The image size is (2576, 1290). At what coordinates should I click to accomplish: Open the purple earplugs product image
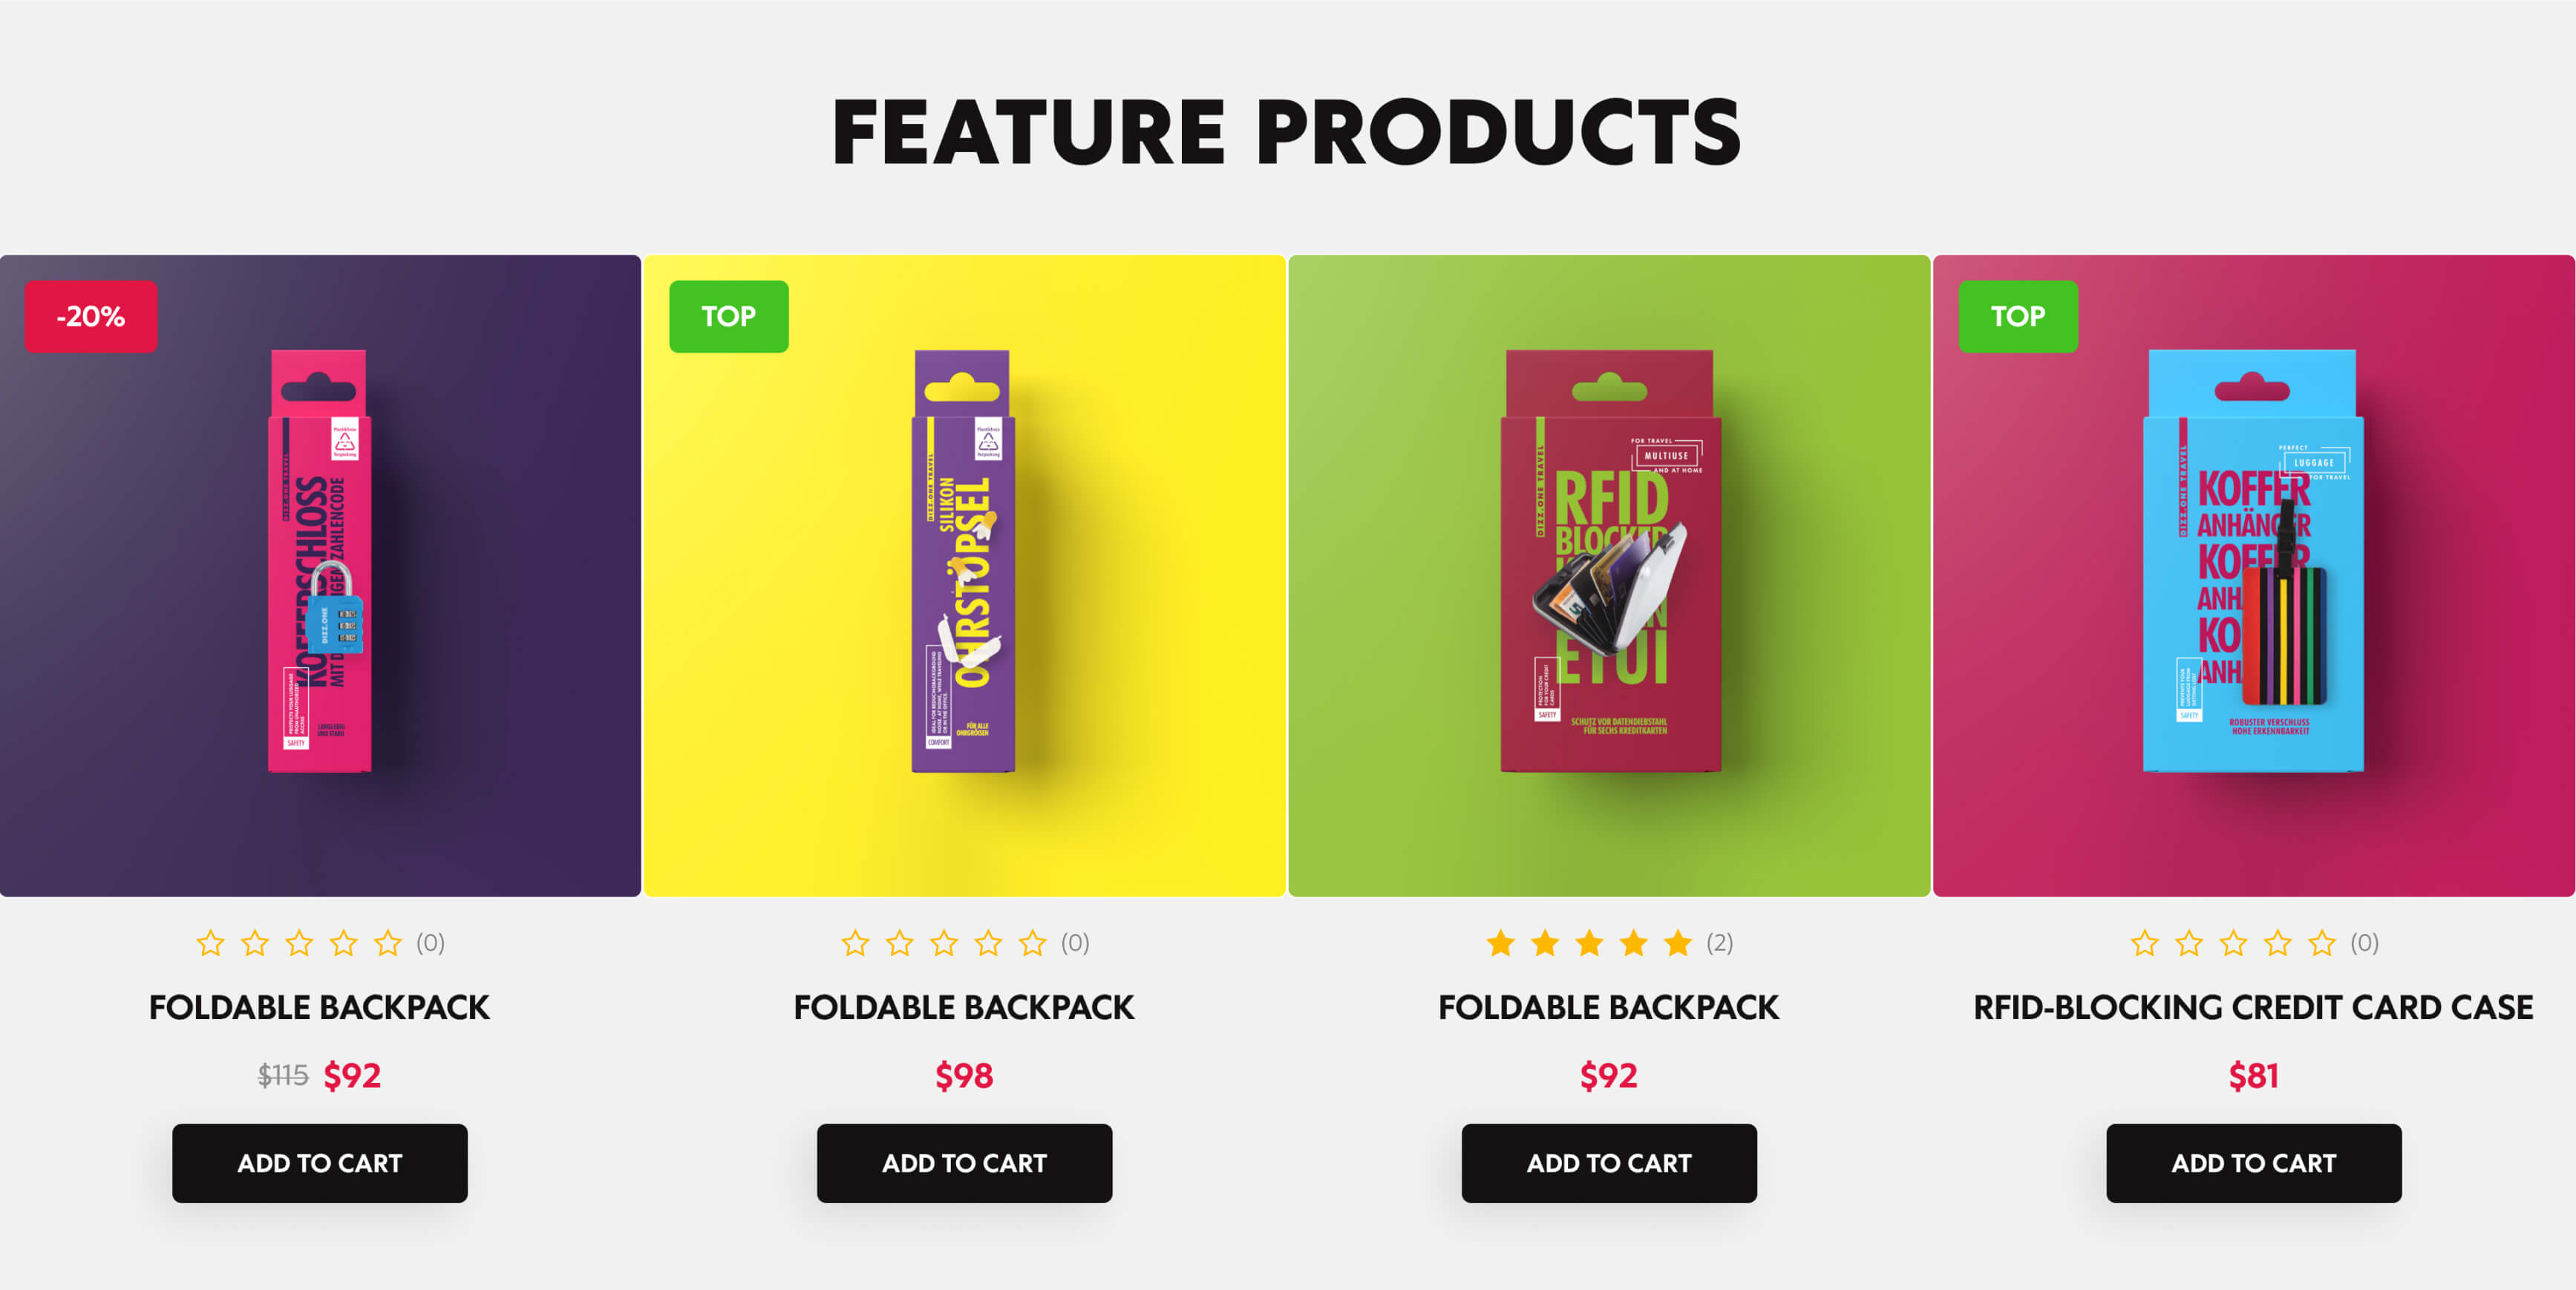coord(964,576)
